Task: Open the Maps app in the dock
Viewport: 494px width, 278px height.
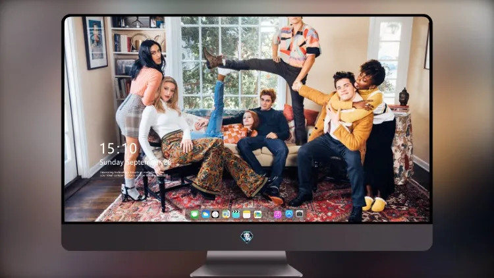Action: (x=225, y=214)
